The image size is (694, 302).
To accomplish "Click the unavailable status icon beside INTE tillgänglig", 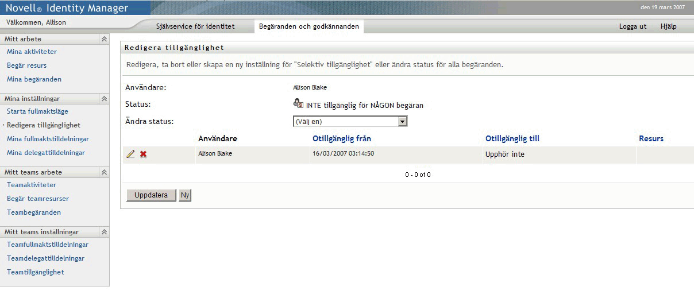I will coord(298,104).
